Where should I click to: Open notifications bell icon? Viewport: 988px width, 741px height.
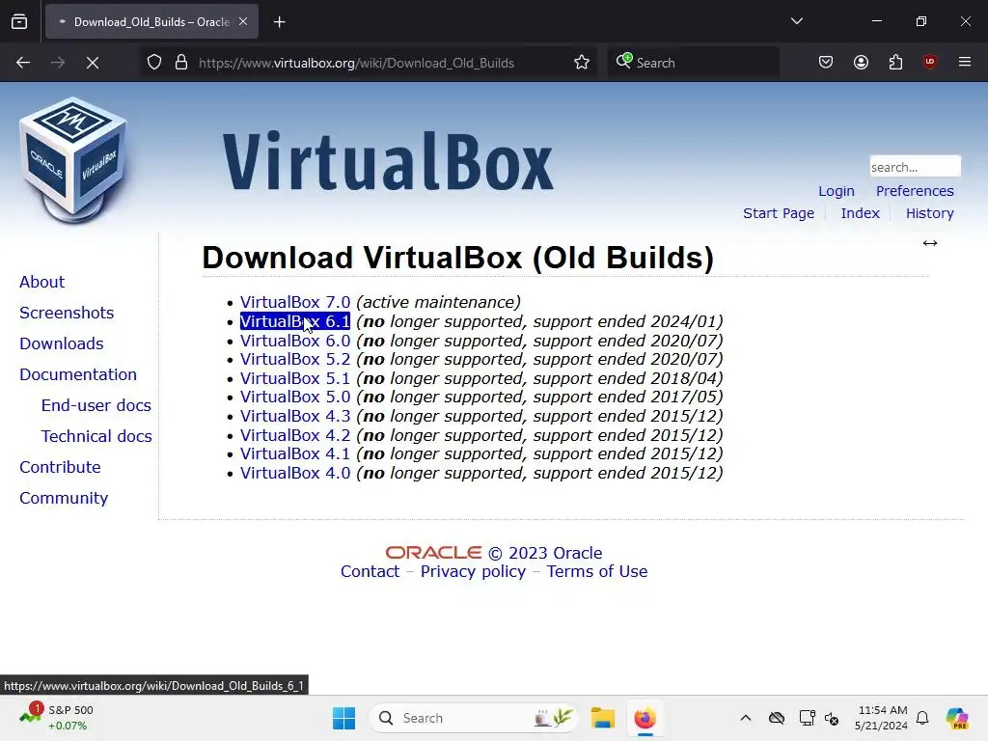point(922,718)
